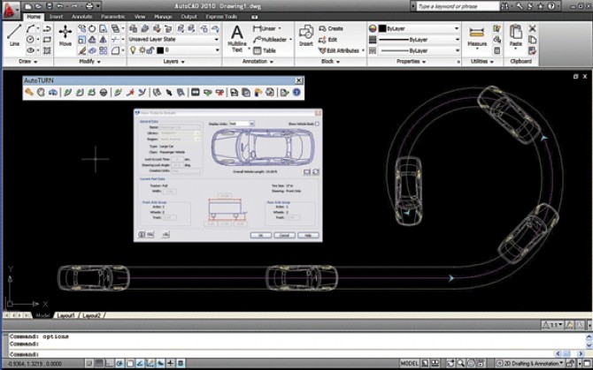Switch to the Insert ribbon tab
This screenshot has height=370, width=593.
[x=56, y=17]
